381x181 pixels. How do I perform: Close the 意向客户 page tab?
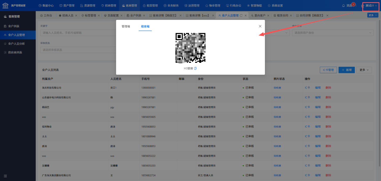268,16
